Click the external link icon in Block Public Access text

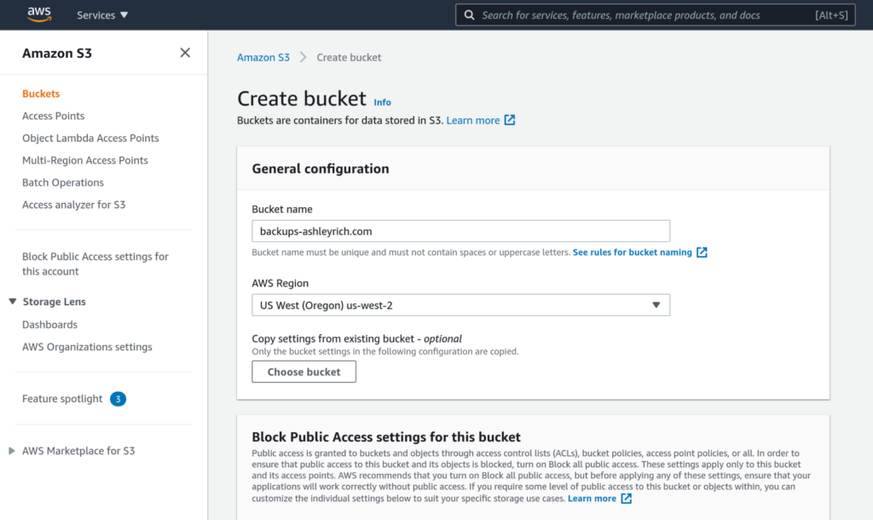pyautogui.click(x=627, y=498)
